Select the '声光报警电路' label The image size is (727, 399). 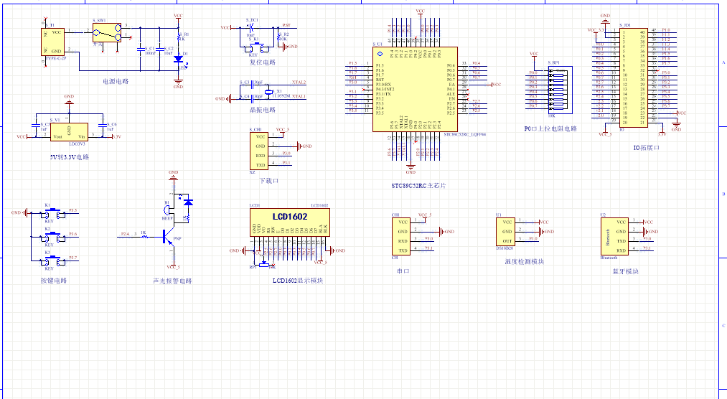coord(172,281)
